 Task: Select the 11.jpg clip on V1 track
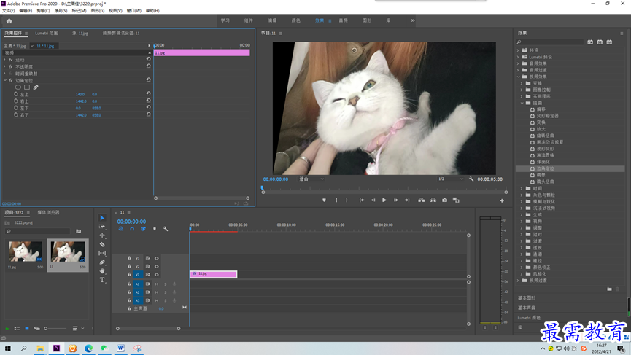pos(213,274)
